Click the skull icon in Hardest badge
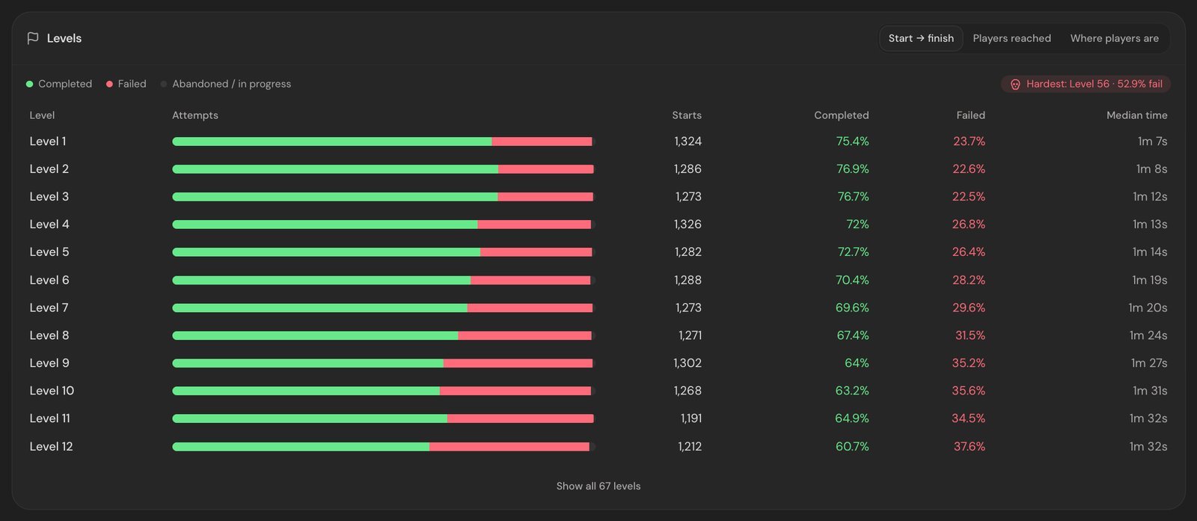This screenshot has width=1197, height=521. (1015, 85)
